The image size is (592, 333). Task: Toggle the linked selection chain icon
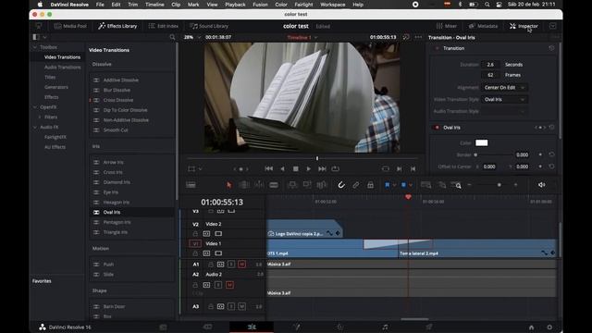click(355, 185)
